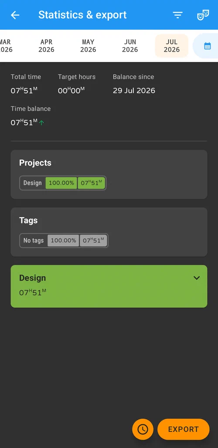Expand the Design card chevron
The width and height of the screenshot is (218, 448).
point(197,278)
